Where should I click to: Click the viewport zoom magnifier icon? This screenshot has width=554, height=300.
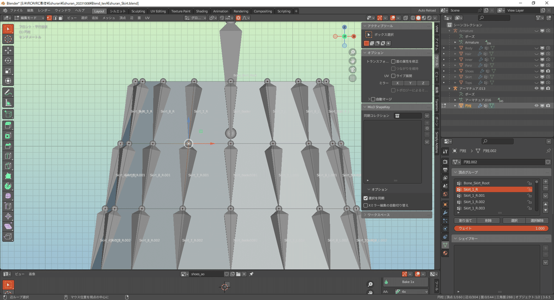(x=352, y=52)
